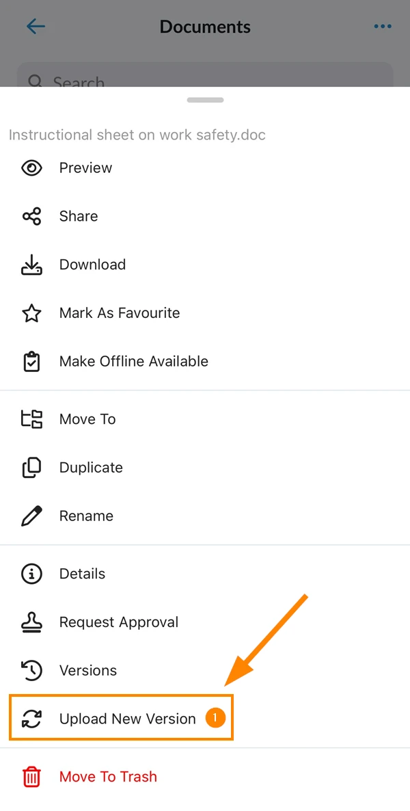
Task: Tap the clipboard icon for offline availability
Action: (31, 361)
